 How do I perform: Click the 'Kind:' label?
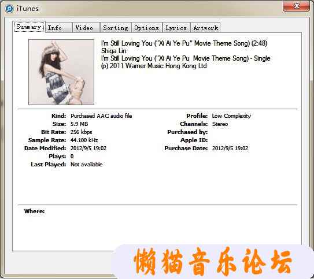pos(58,116)
